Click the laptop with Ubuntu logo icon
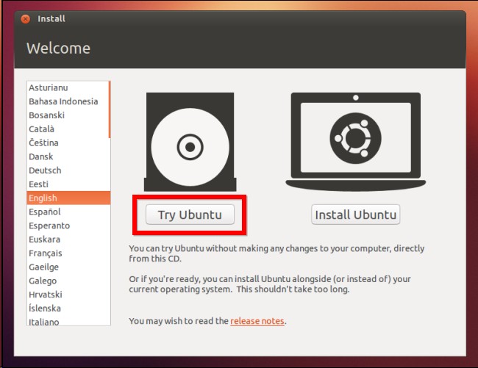478x368 pixels. tap(355, 142)
